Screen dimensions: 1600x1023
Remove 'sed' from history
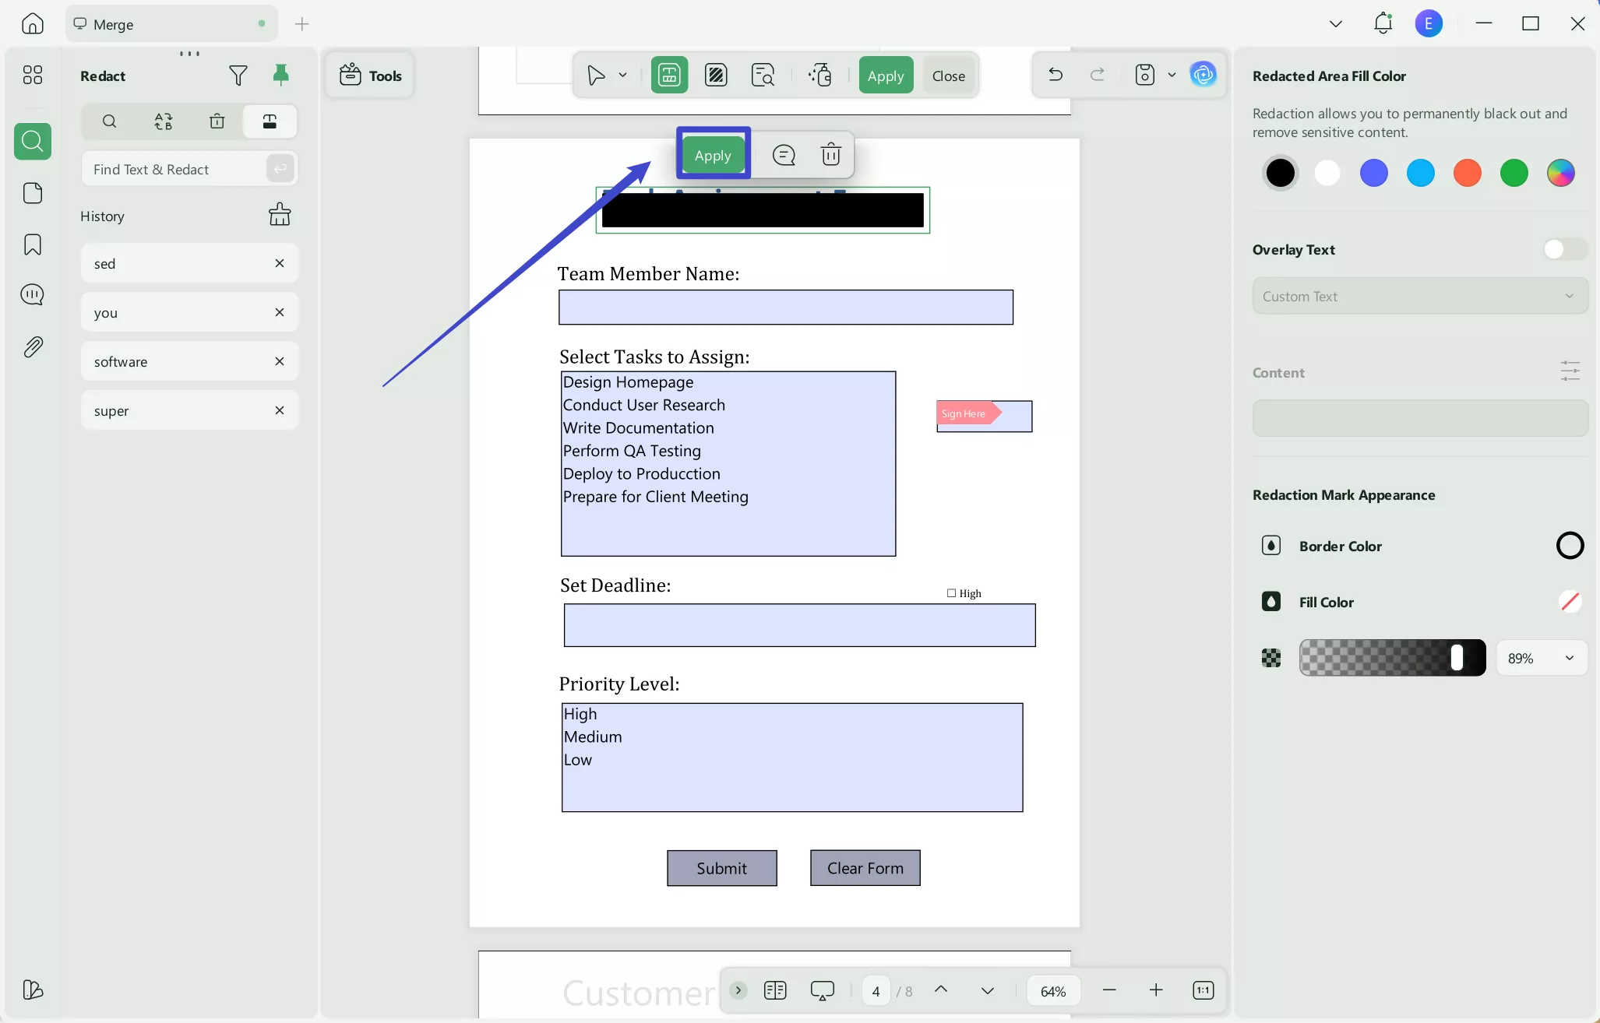[x=280, y=263]
